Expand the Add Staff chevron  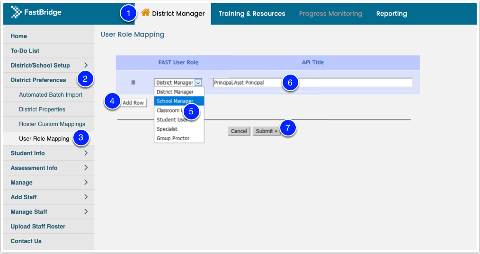[86, 197]
